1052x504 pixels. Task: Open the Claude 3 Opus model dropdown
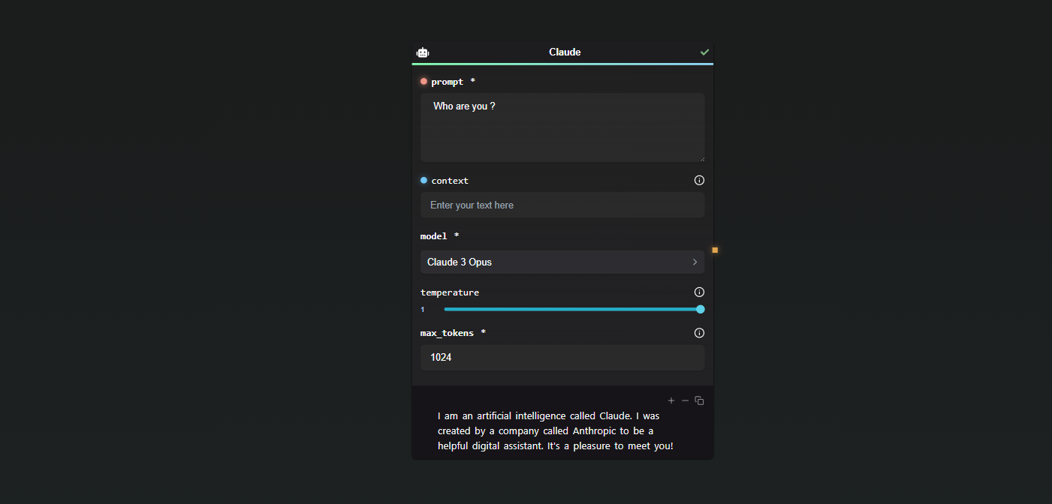[562, 262]
